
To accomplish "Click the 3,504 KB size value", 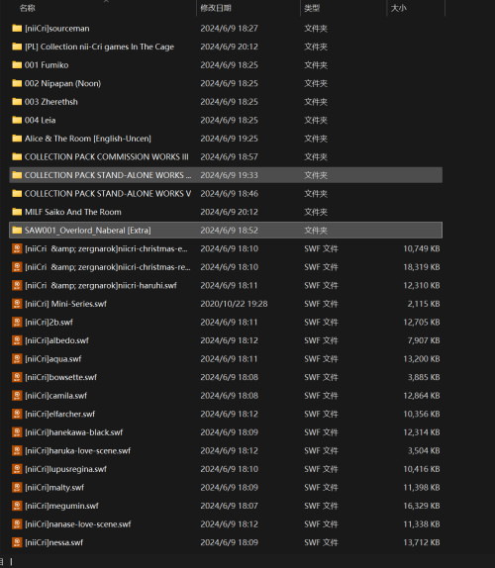I will (x=424, y=450).
